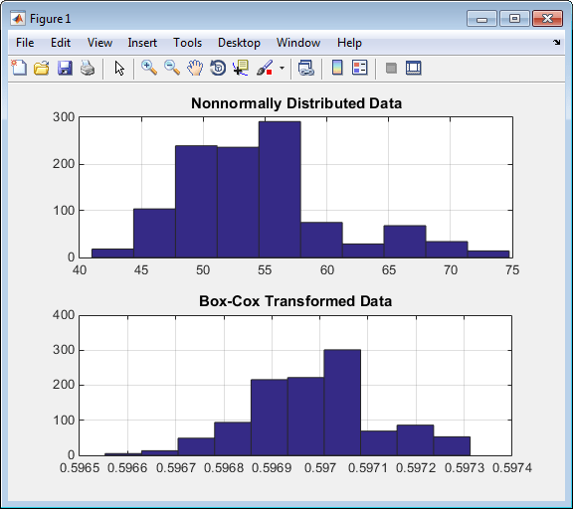Activate the Rotate 3D tool
The width and height of the screenshot is (573, 509).
pyautogui.click(x=218, y=68)
